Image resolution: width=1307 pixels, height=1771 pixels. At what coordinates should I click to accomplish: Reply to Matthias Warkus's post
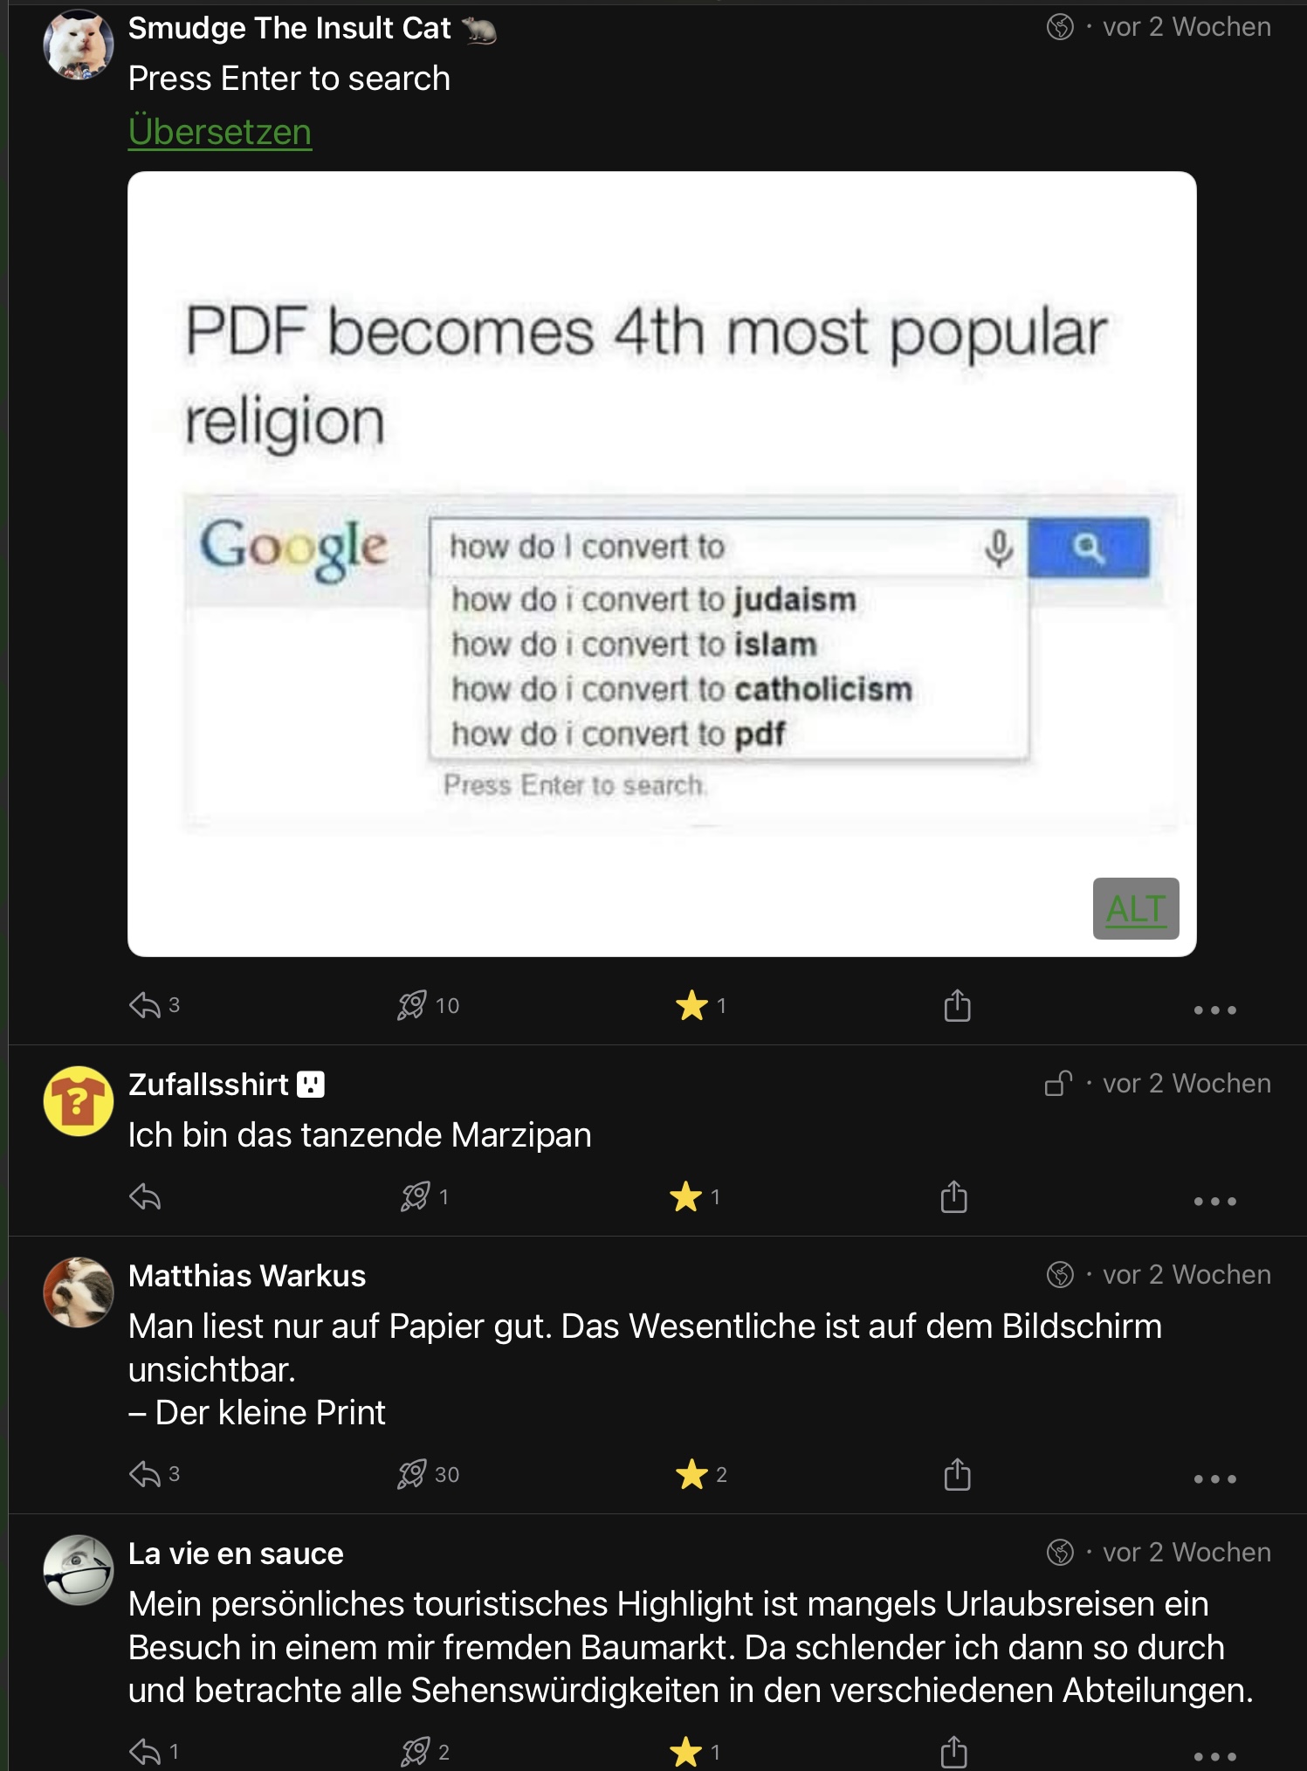(145, 1475)
